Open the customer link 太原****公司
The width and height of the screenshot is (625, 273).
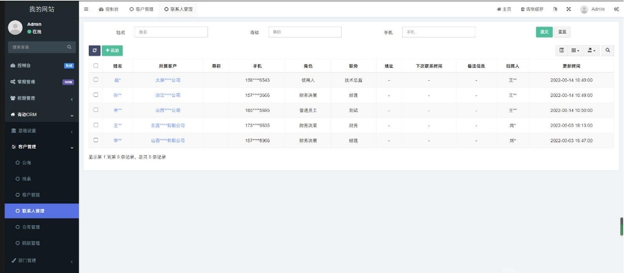[168, 80]
